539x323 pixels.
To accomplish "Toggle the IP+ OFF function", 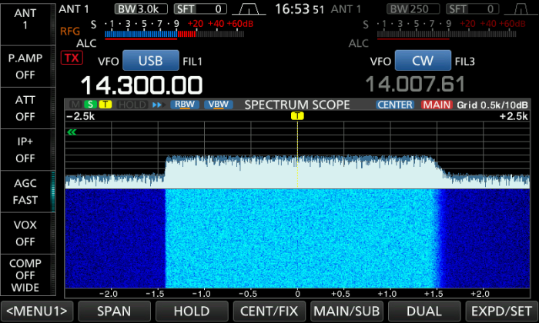I will pos(28,150).
